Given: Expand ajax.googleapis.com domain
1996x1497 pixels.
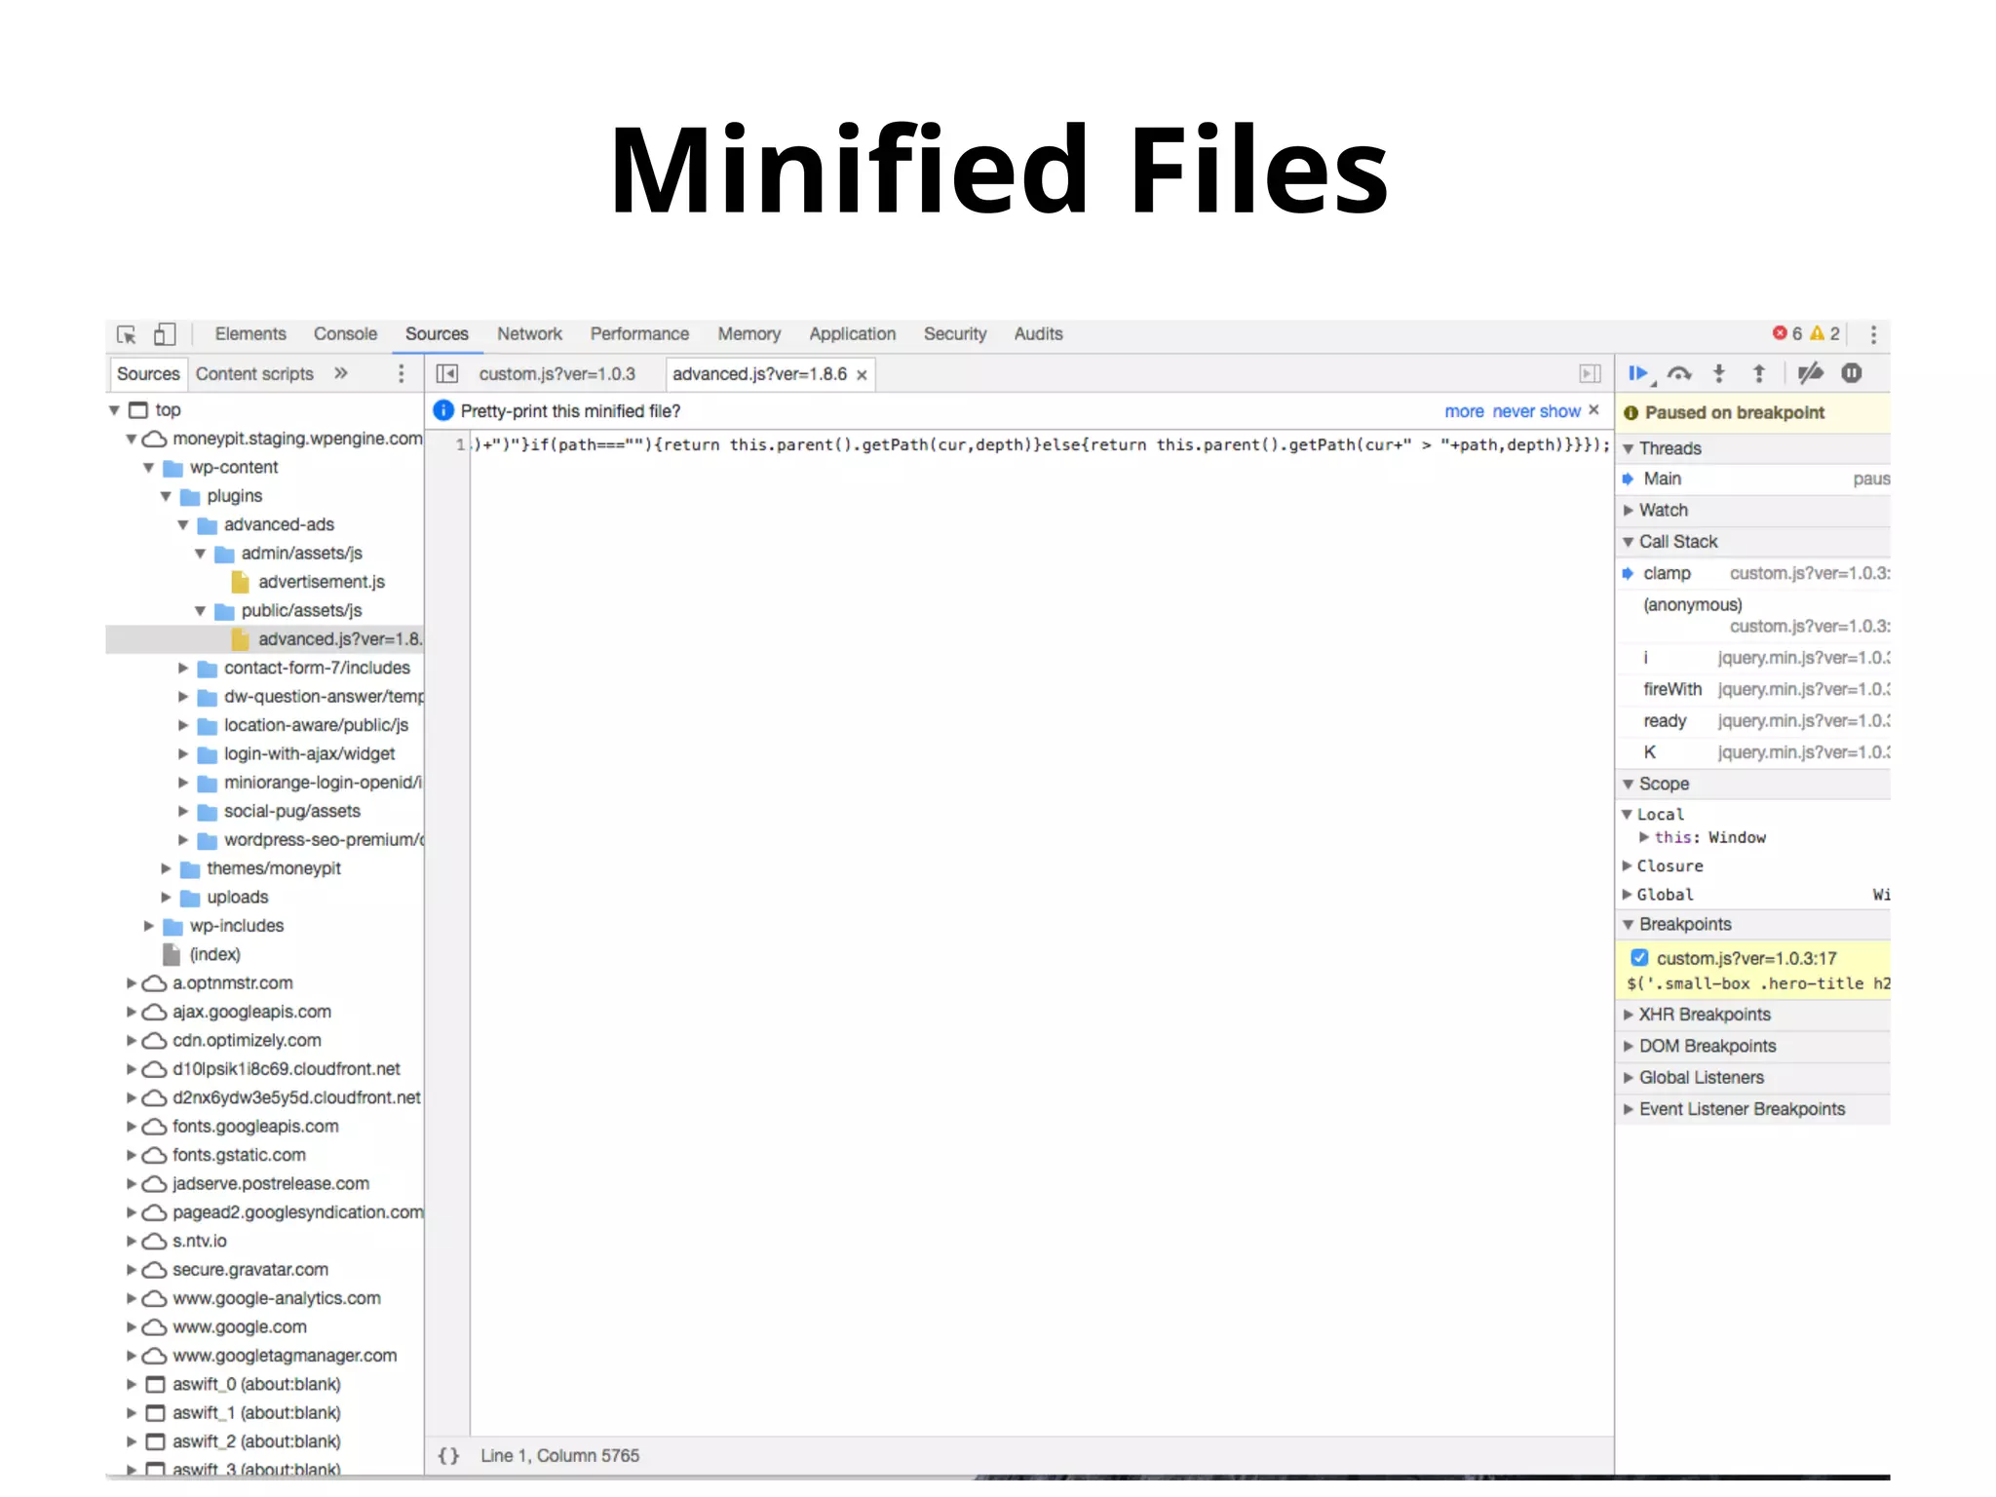Looking at the screenshot, I should pos(132,1012).
